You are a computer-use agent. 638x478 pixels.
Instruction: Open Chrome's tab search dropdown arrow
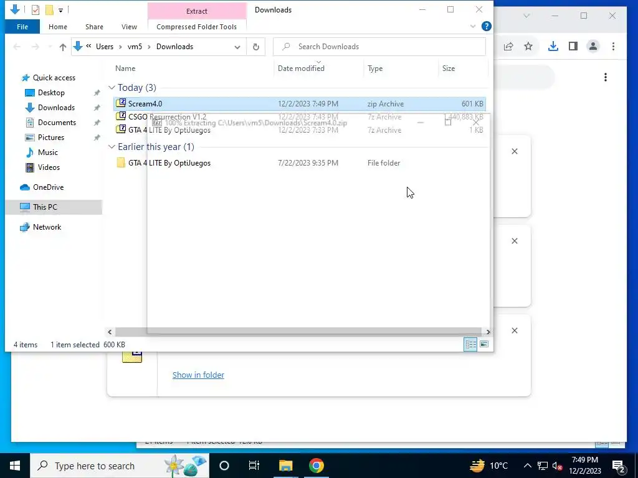(x=526, y=16)
